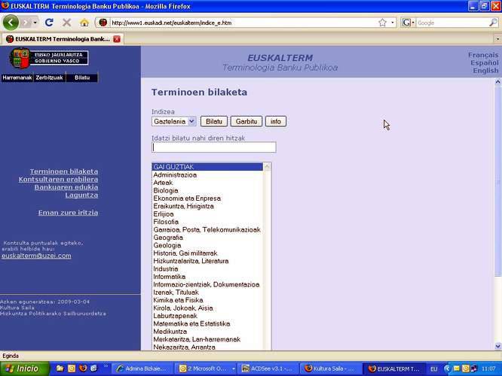This screenshot has height=376, width=502.
Task: Open the Harremanak menu
Action: pos(17,77)
